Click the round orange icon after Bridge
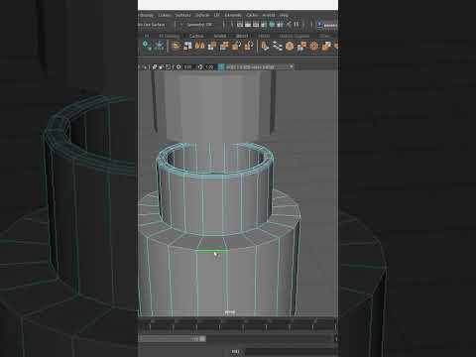 tap(290, 46)
